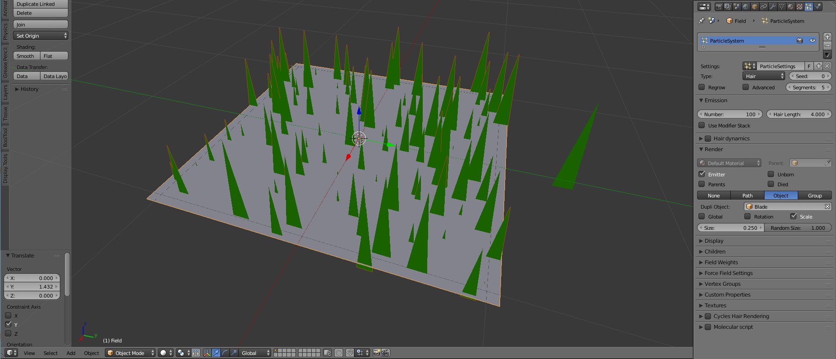Toggle the Y constraint axis checkbox
Screen dimensions: 836x359
click(8, 324)
